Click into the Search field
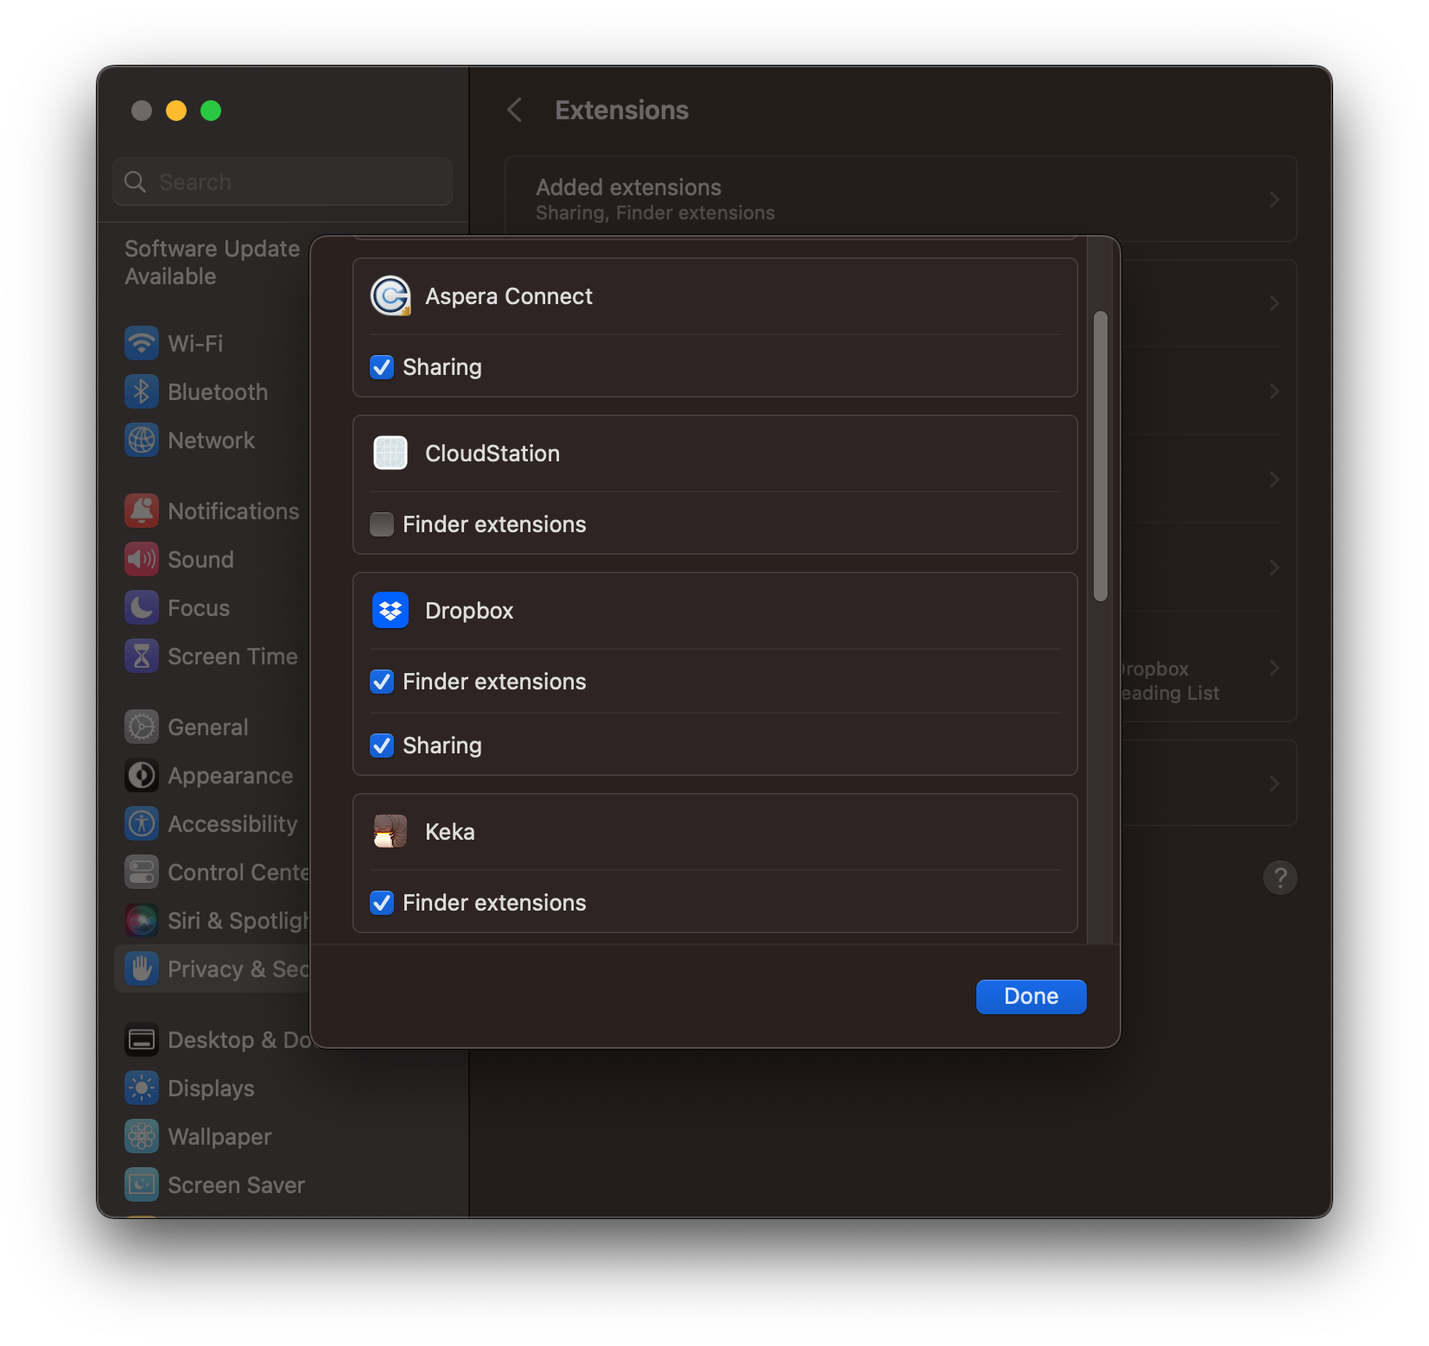Viewport: 1429px width, 1346px height. point(283,181)
